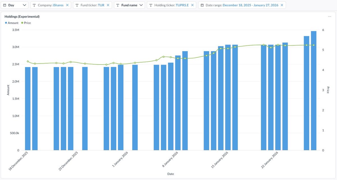Click the 15 January, 2026 axis label
Screen dimensions: 337x180
point(220,160)
